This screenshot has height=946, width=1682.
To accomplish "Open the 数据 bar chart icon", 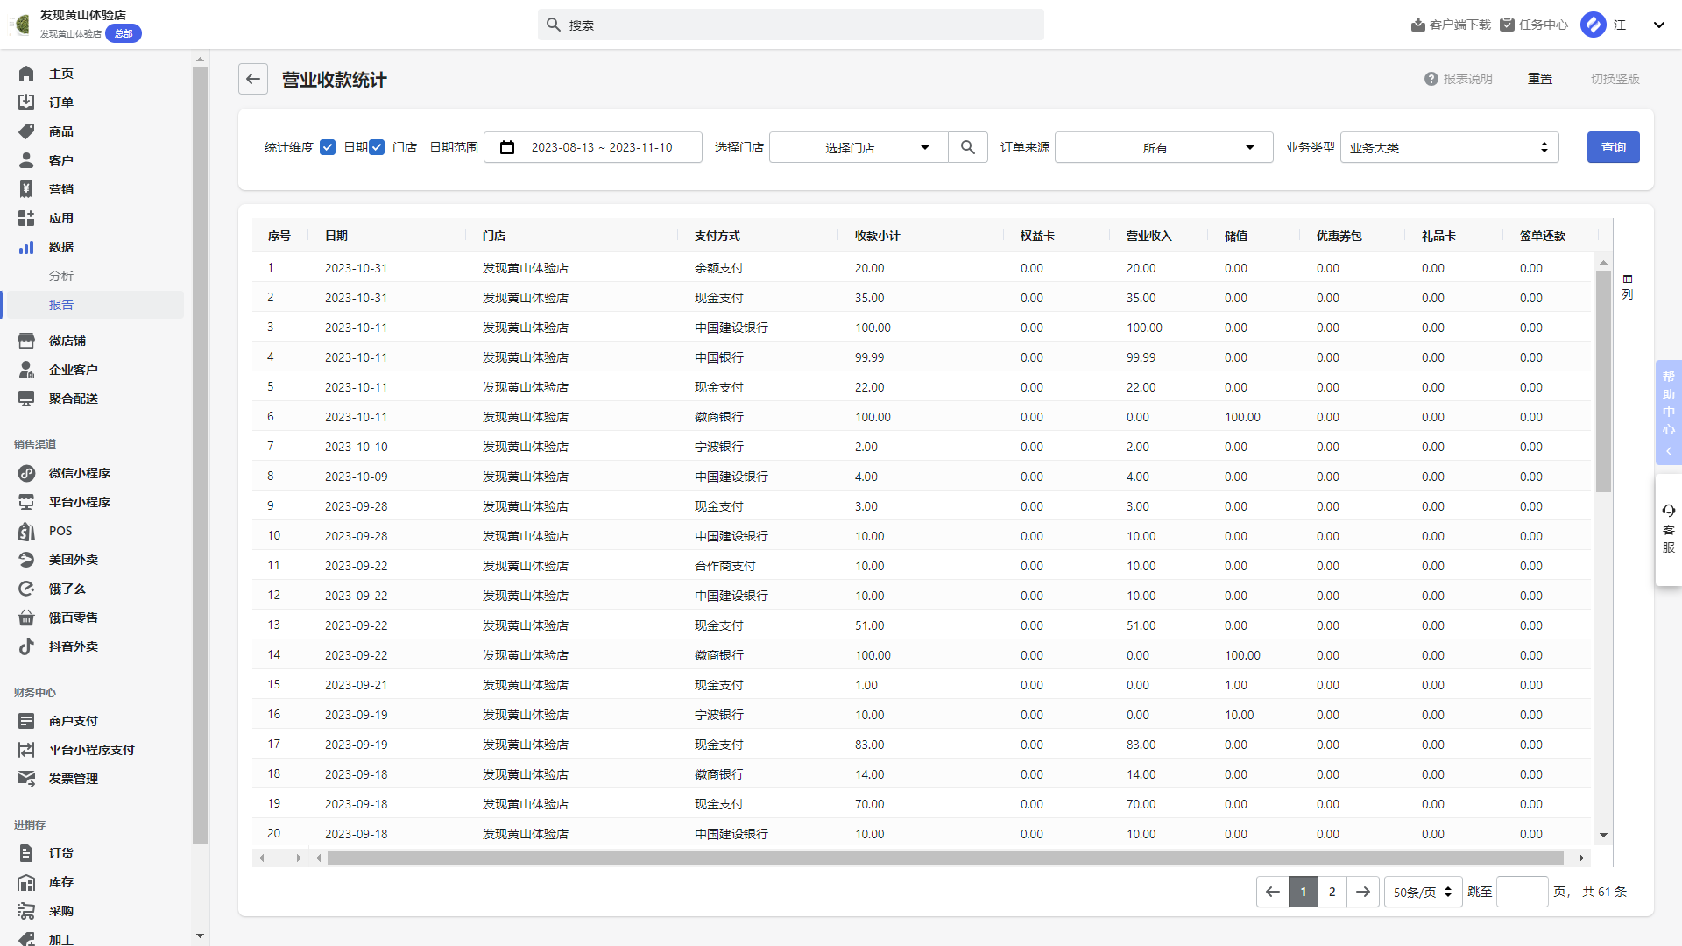I will [26, 247].
